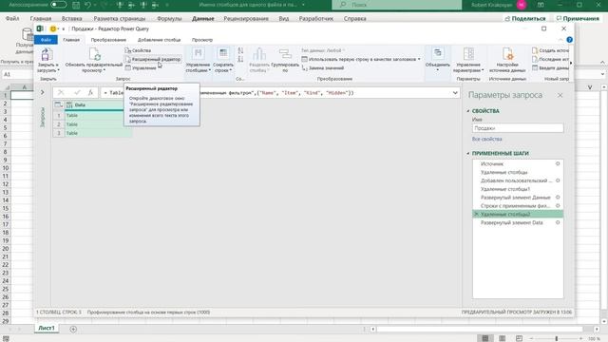Open Тип данных: Любой dropdown
The image size is (608, 342).
pyautogui.click(x=323, y=50)
